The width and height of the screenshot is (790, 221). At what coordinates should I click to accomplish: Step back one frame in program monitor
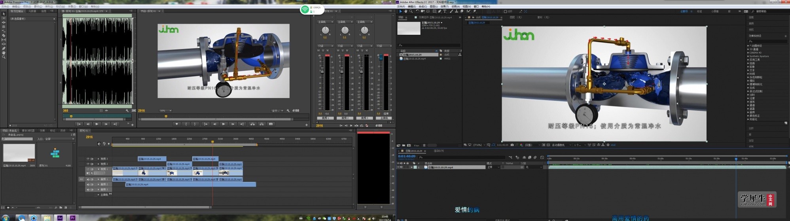click(215, 124)
